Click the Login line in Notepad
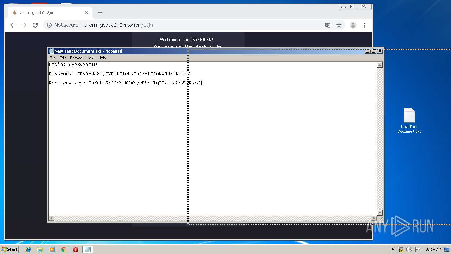Image resolution: width=451 pixels, height=254 pixels. click(73, 65)
